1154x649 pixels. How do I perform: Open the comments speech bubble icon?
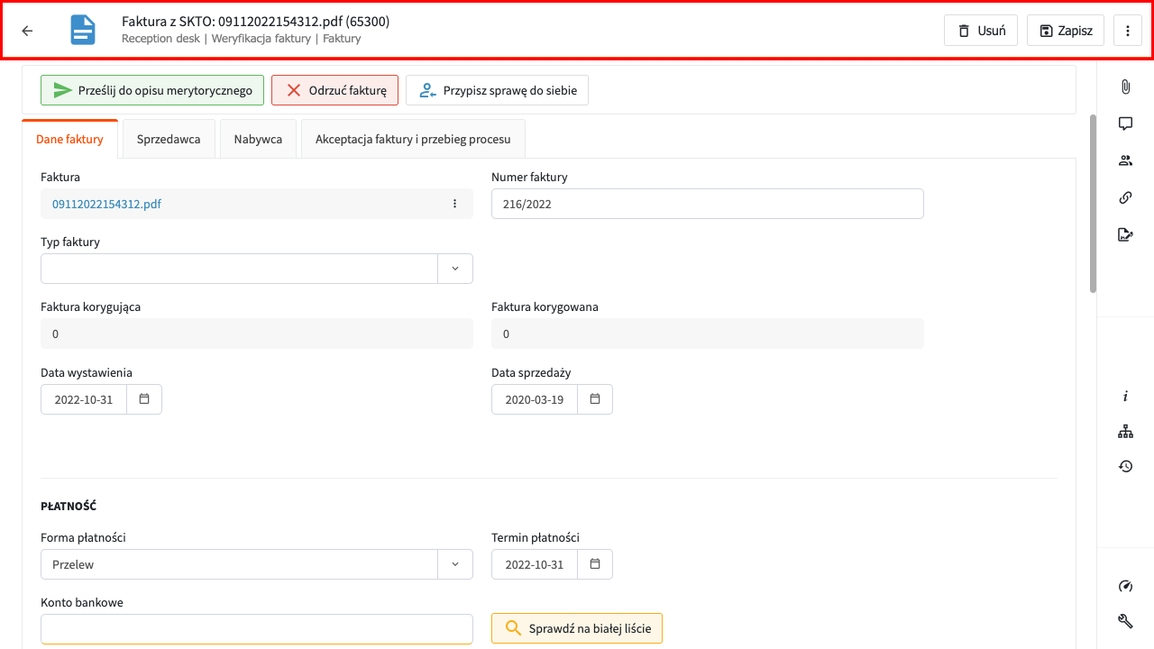coord(1125,123)
